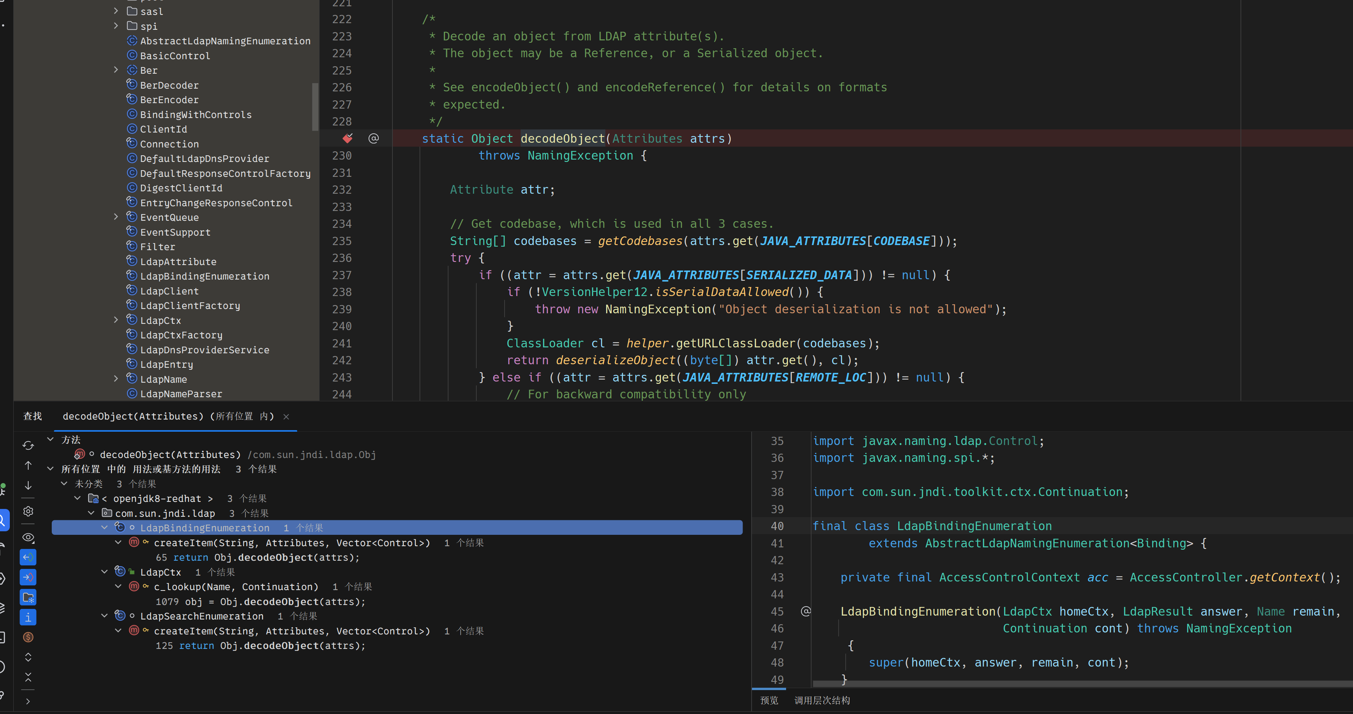The image size is (1353, 714).
Task: Toggle the group by module folder icon
Action: pyautogui.click(x=28, y=597)
